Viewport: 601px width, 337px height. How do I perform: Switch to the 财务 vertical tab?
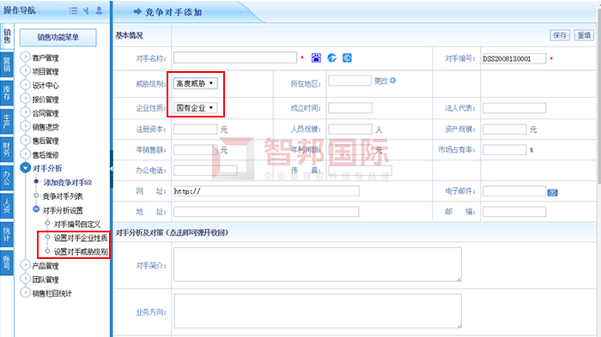tap(7, 149)
